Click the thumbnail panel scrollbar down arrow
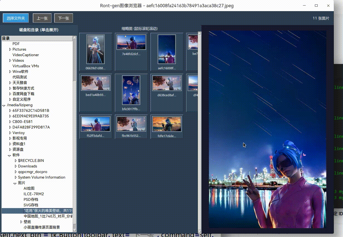Screen dimensions: 343x237 199,231
